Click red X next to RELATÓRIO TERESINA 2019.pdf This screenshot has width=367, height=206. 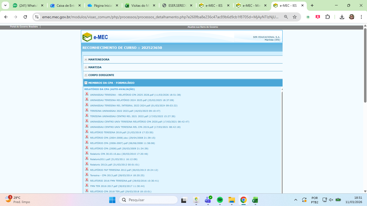point(87,132)
